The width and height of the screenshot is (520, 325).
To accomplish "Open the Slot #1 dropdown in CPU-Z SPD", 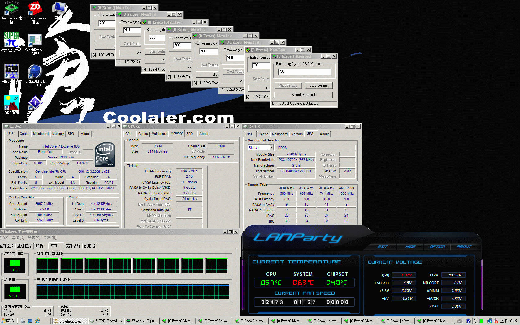I will (x=271, y=148).
